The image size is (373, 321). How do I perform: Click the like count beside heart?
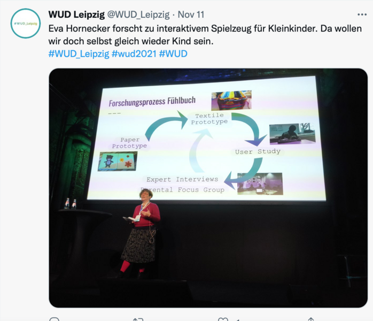tap(237, 320)
